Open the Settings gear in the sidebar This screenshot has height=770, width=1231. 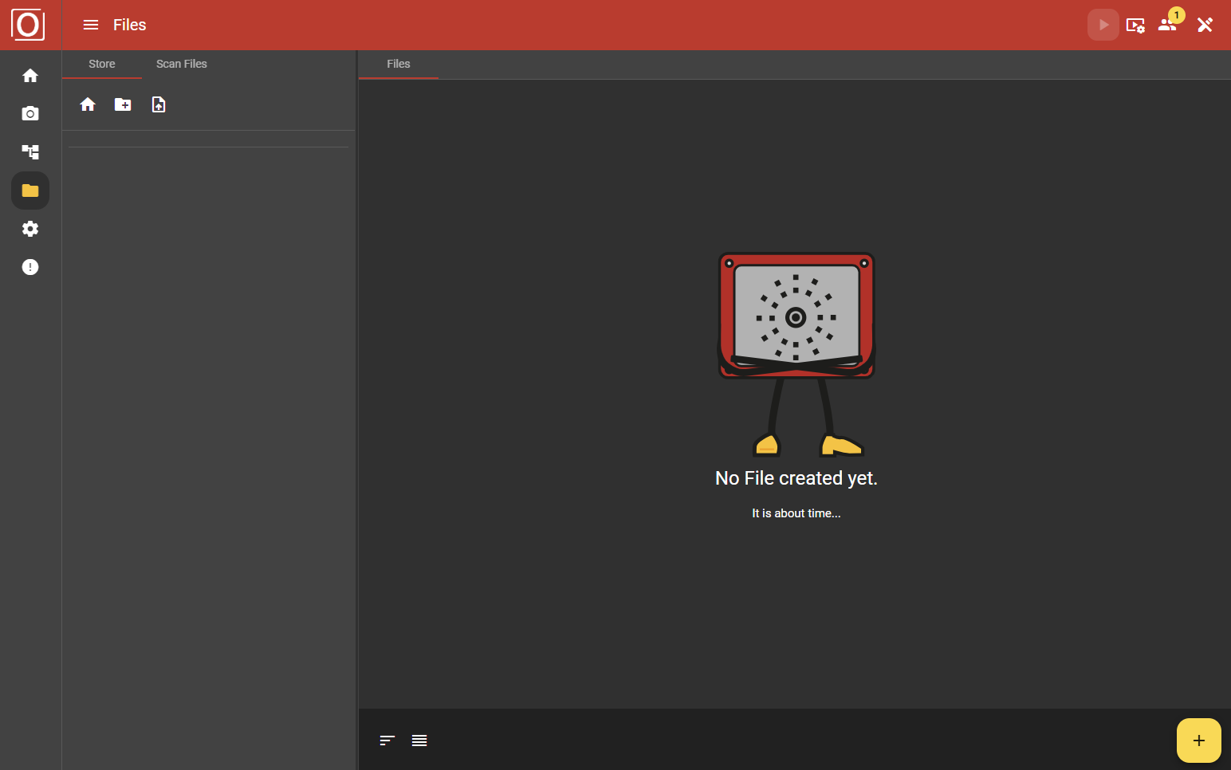[29, 229]
